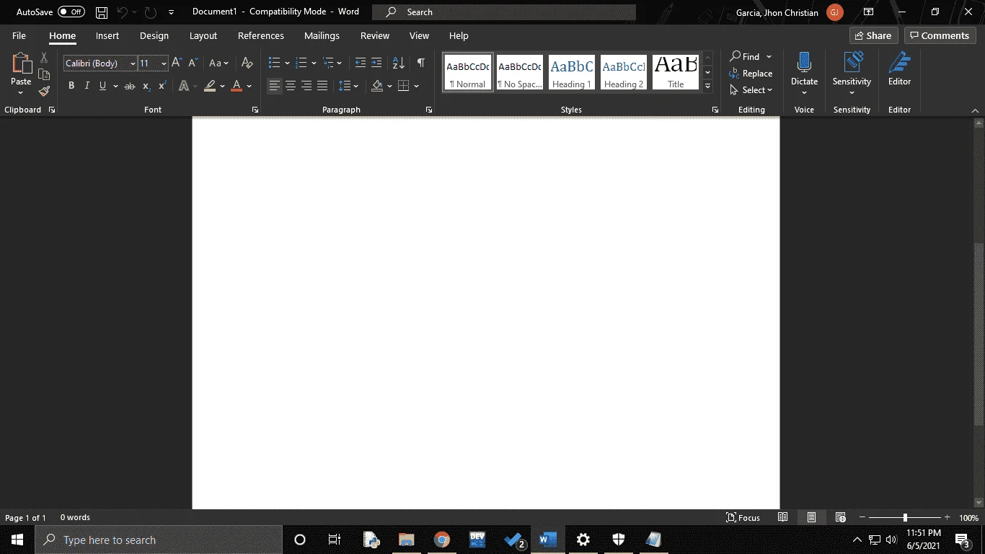Viewport: 985px width, 554px height.
Task: Open the font name dropdown
Action: [133, 63]
